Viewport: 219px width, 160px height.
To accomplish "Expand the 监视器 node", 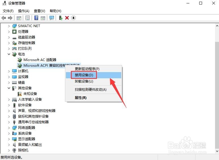I will pyautogui.click(x=9, y=77).
